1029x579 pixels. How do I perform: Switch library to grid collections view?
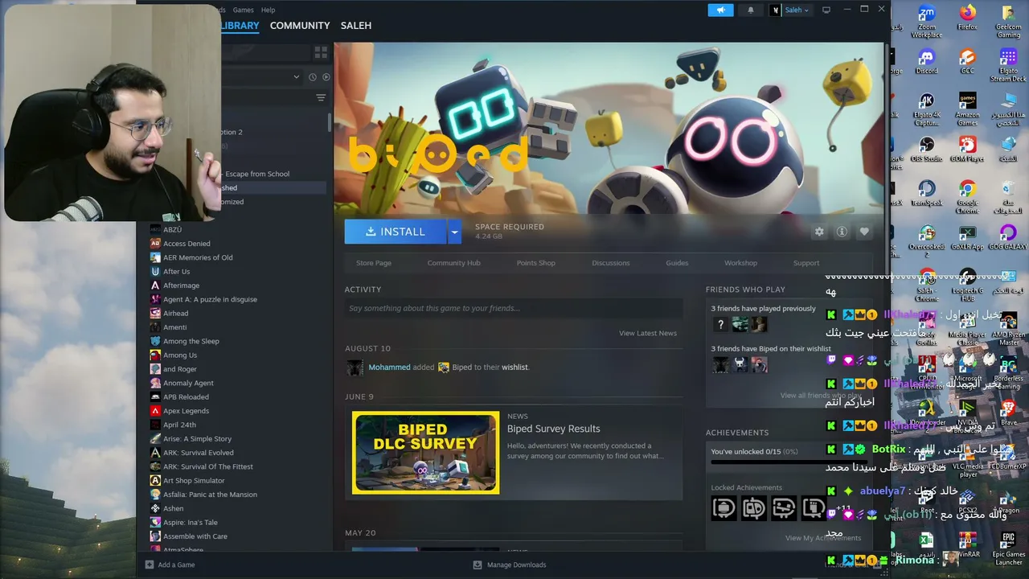pyautogui.click(x=321, y=52)
